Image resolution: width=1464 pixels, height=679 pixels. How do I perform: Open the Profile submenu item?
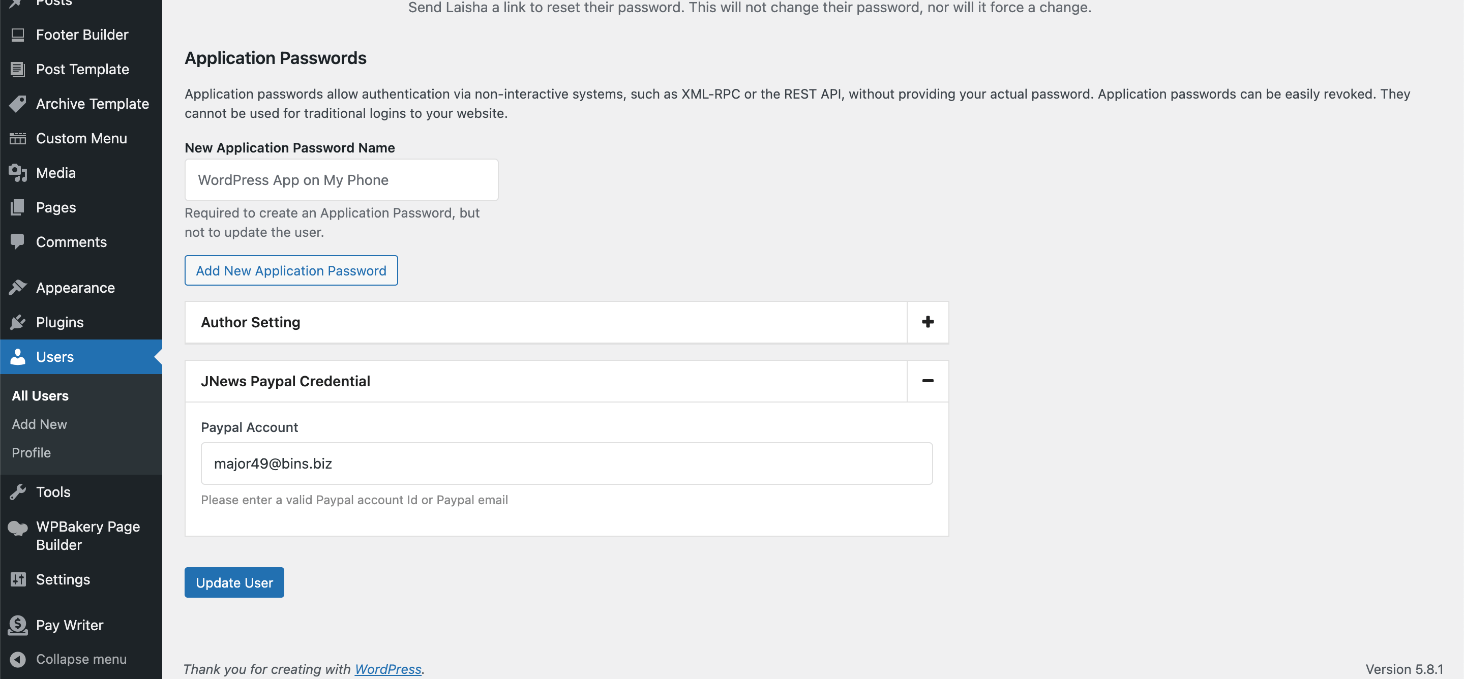[x=31, y=453]
